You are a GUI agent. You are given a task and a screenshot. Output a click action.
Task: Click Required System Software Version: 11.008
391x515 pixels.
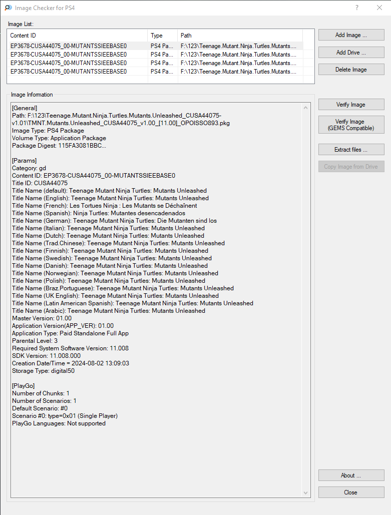(70, 348)
